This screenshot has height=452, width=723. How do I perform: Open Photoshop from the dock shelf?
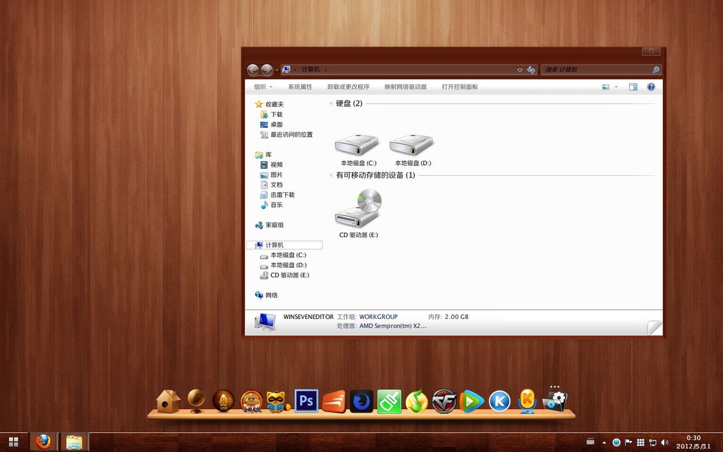click(x=306, y=401)
